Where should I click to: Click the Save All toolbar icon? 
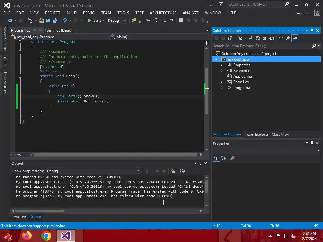(55, 20)
